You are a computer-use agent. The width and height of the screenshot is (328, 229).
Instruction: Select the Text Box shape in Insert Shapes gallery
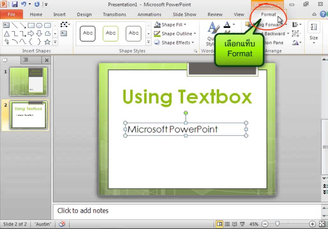click(x=6, y=25)
